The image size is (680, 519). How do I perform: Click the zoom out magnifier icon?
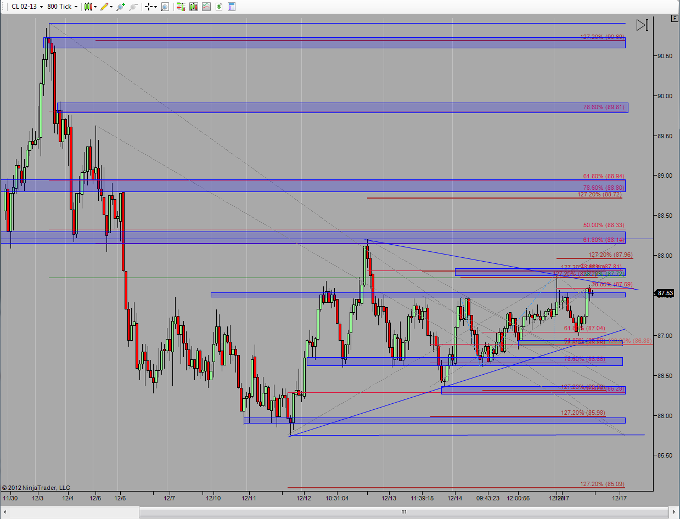[x=133, y=7]
